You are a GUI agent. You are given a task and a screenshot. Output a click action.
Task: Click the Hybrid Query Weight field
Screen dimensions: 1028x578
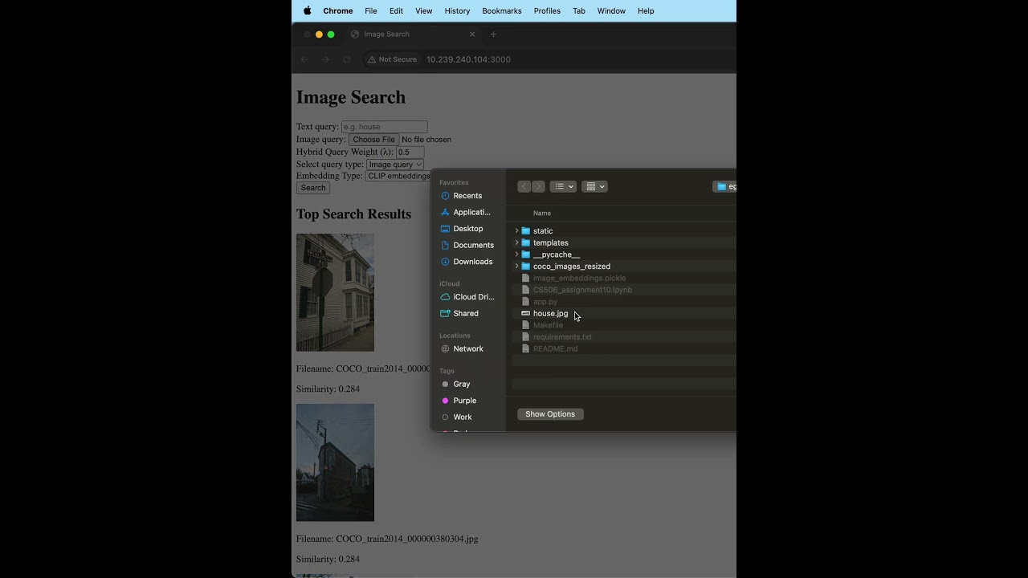tap(410, 152)
